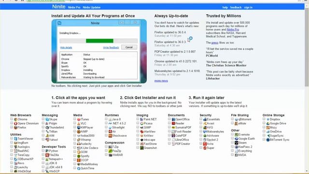Tick the Audacity checkbox
Screen dimensions: 309x174
coord(75,144)
